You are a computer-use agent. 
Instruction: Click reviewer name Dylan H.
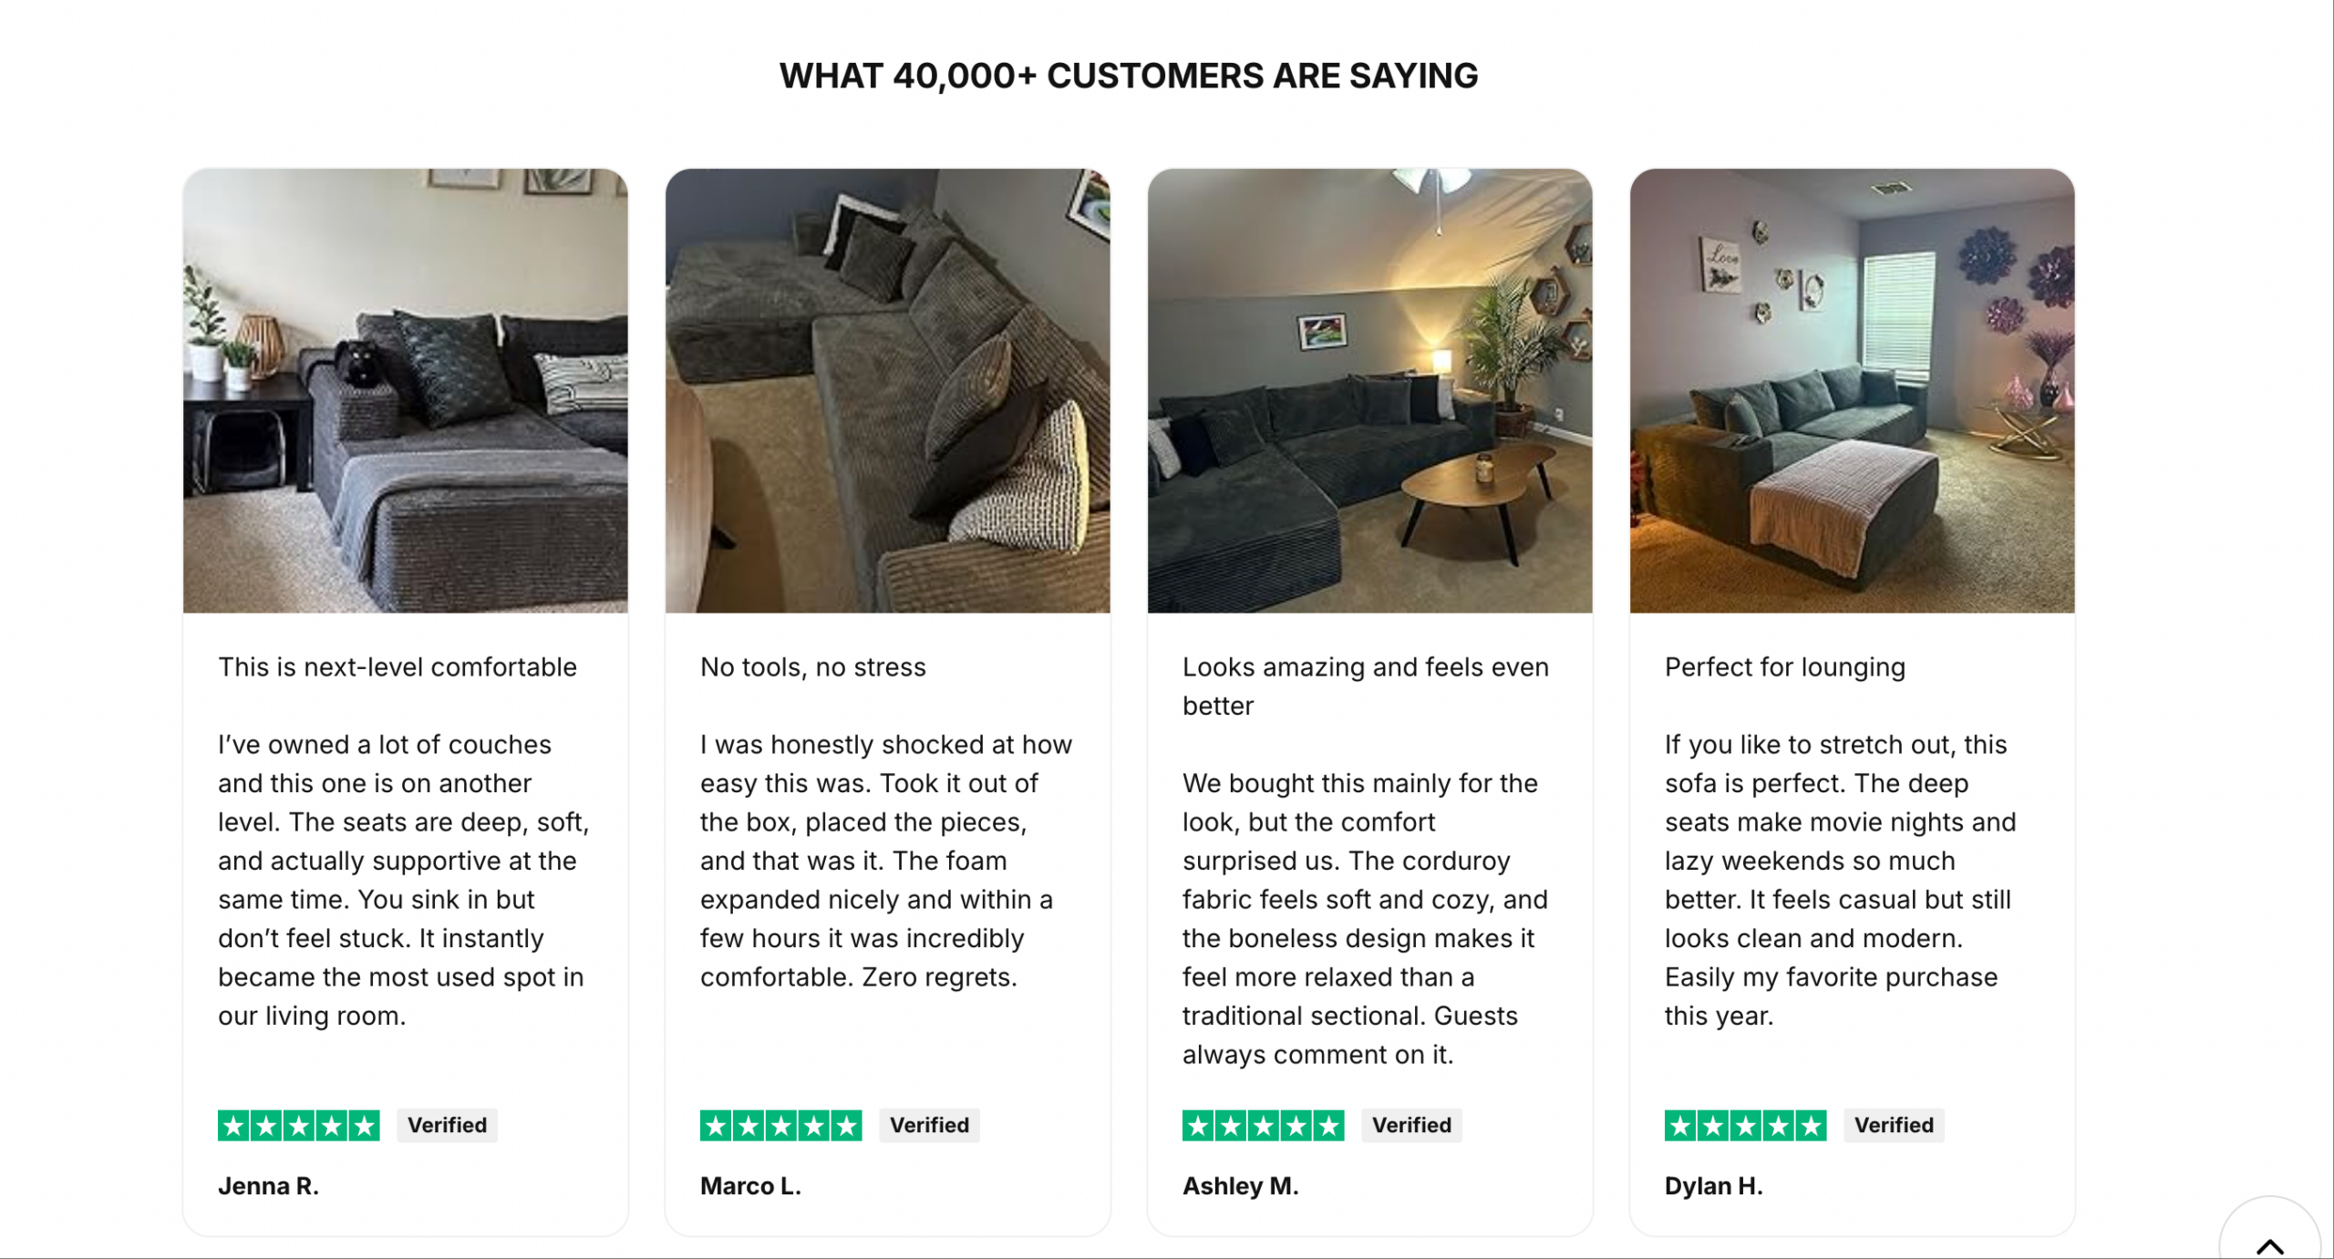pyautogui.click(x=1713, y=1186)
